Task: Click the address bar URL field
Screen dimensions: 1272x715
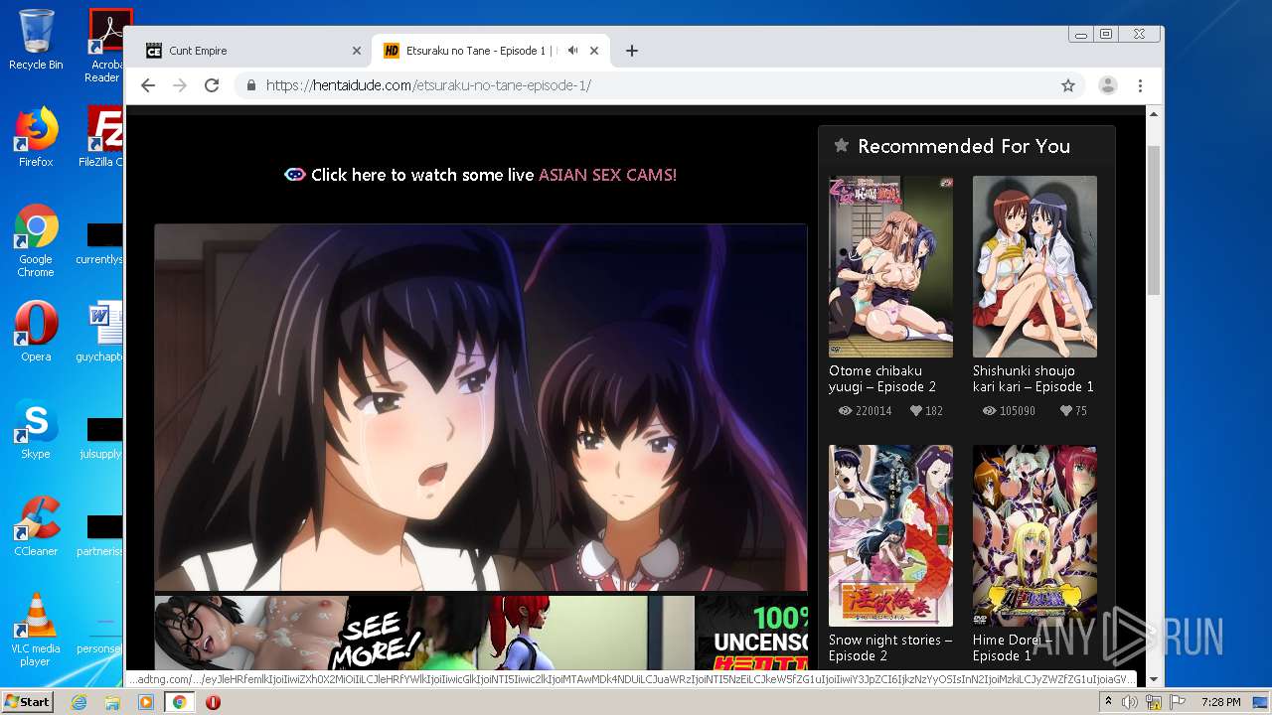Action: [x=646, y=85]
